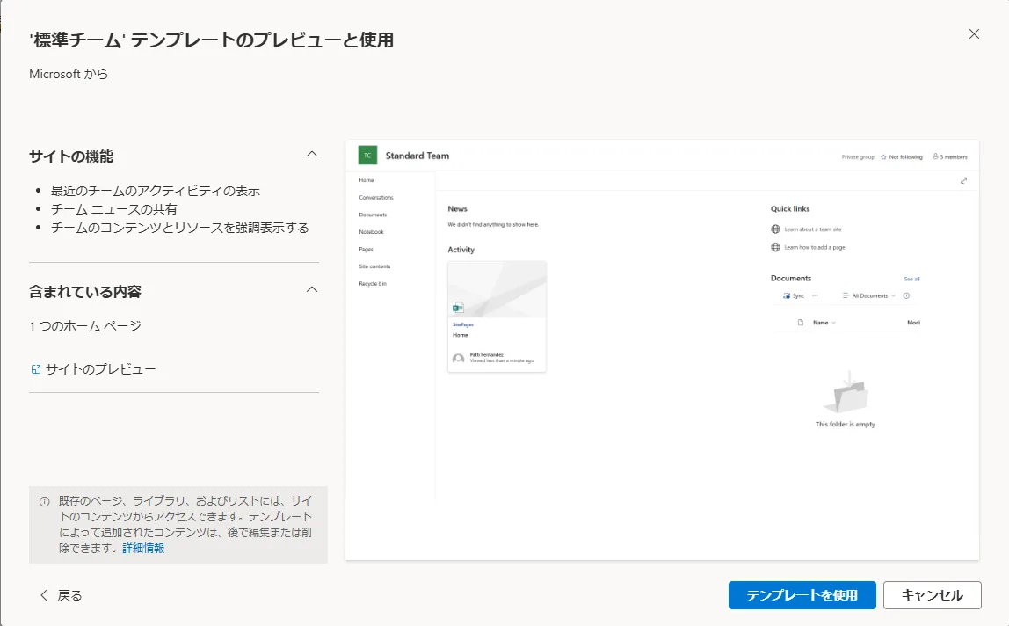The width and height of the screenshot is (1009, 626).
Task: Click the Sync icon in the Documents toolbar
Action: (x=787, y=295)
